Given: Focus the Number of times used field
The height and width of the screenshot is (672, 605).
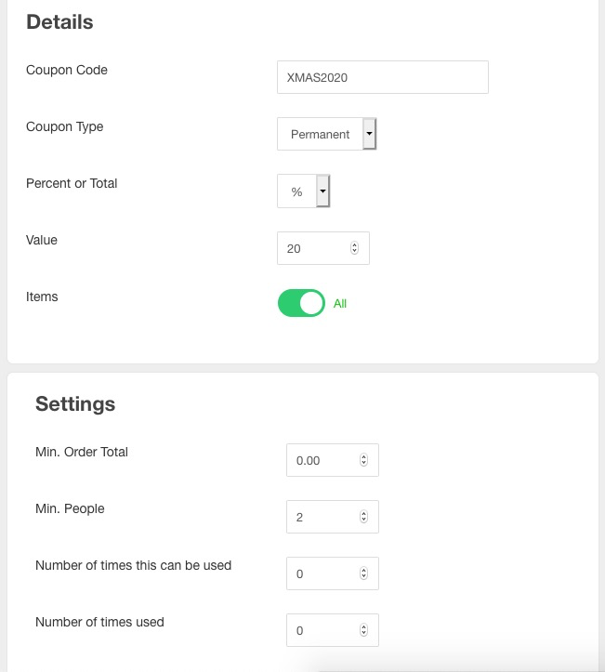Looking at the screenshot, I should coord(323,630).
